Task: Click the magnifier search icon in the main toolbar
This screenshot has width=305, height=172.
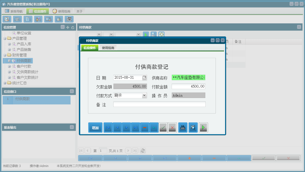Action: (x=7, y=19)
